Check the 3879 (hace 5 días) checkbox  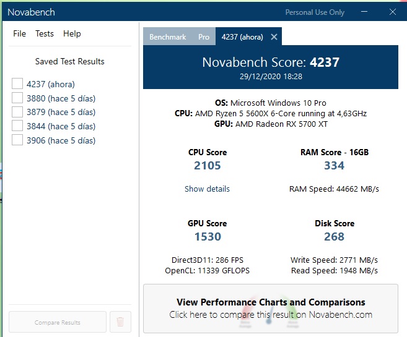pos(17,112)
